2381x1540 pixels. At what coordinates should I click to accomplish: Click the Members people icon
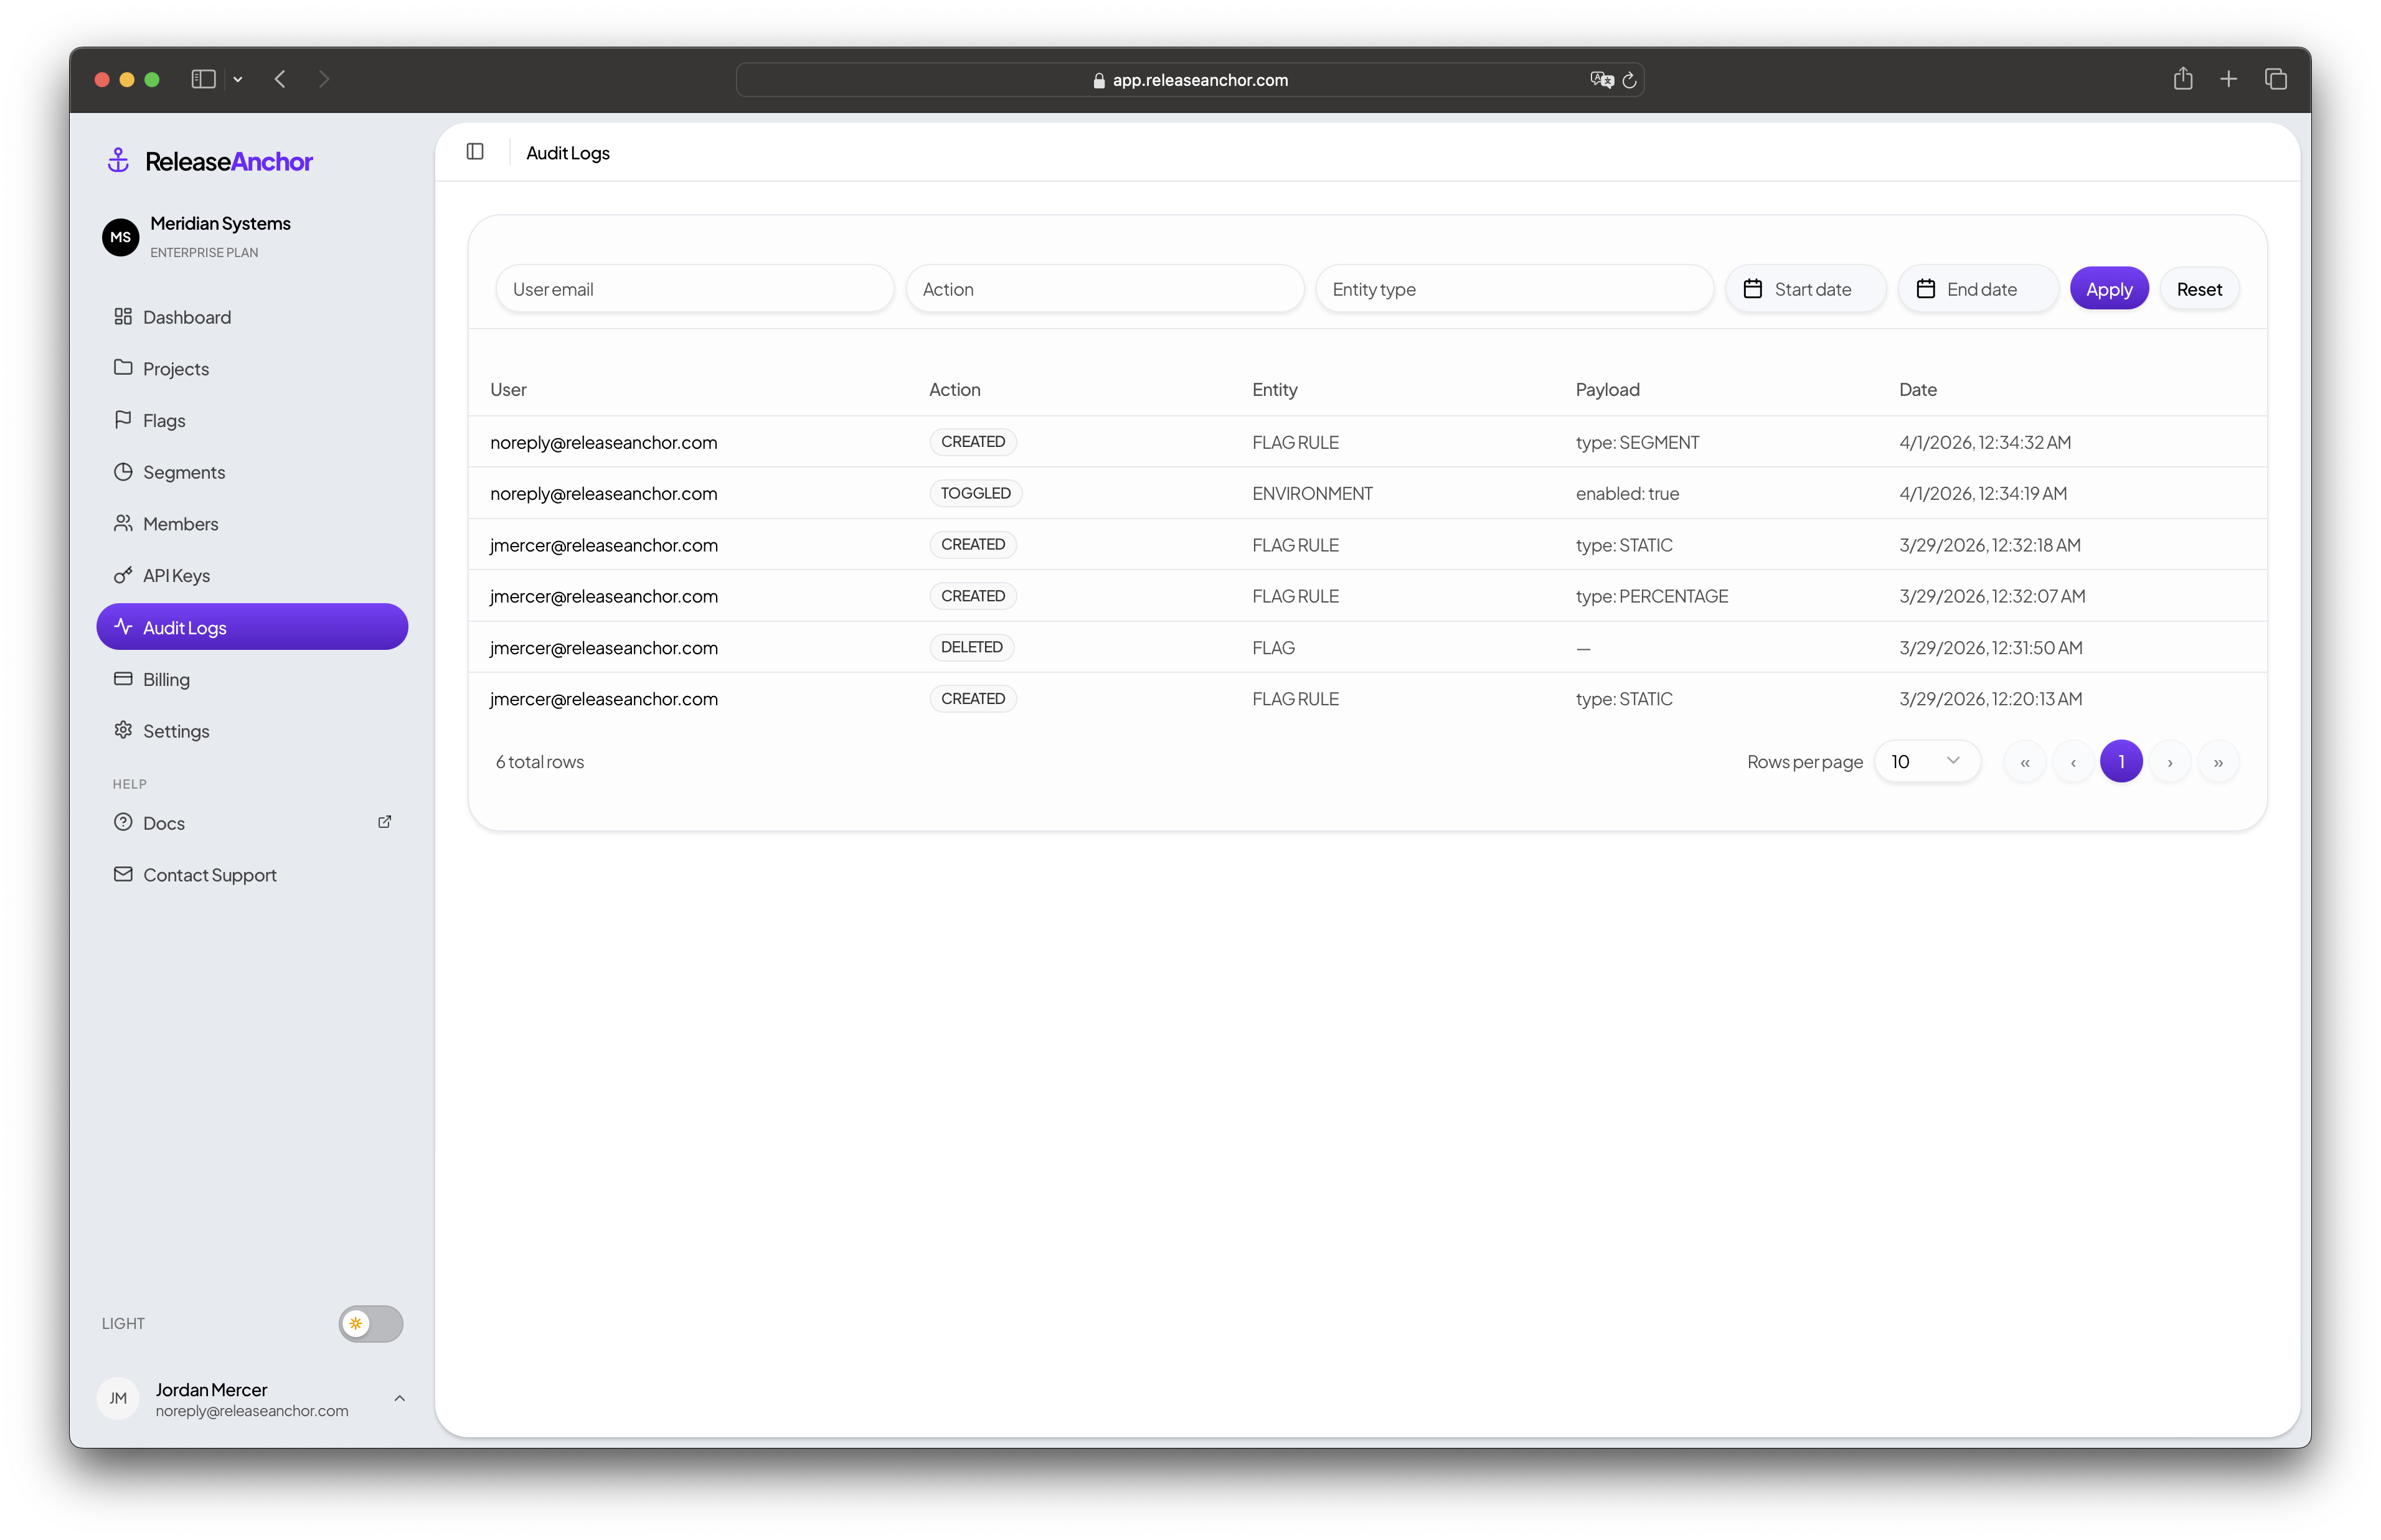point(123,522)
